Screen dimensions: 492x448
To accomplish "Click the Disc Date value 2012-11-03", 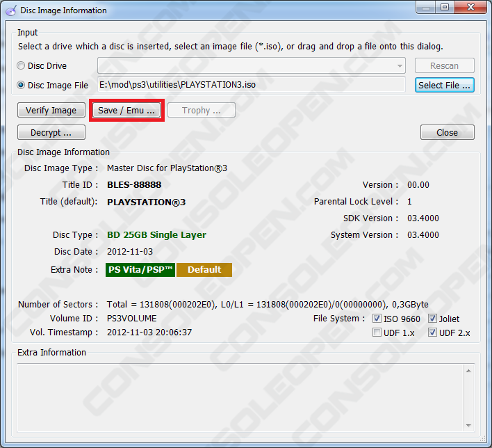I will 130,252.
